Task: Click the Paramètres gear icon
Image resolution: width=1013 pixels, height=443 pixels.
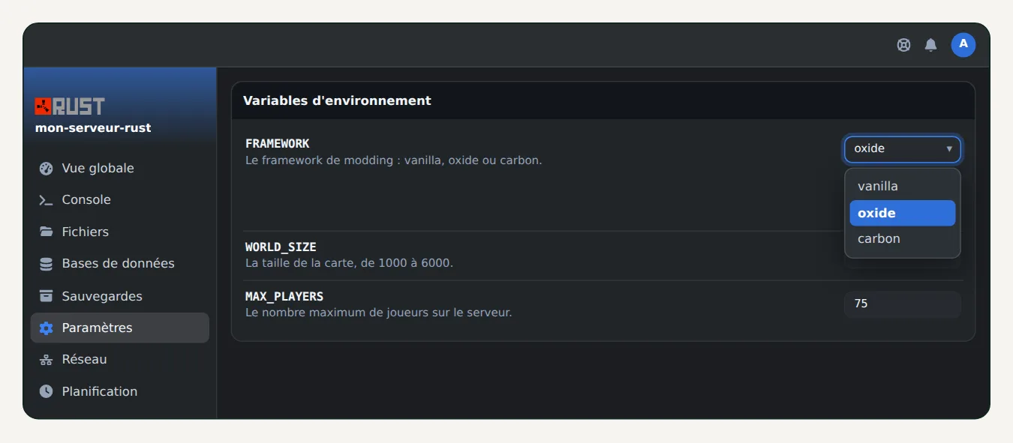Action: tap(47, 328)
